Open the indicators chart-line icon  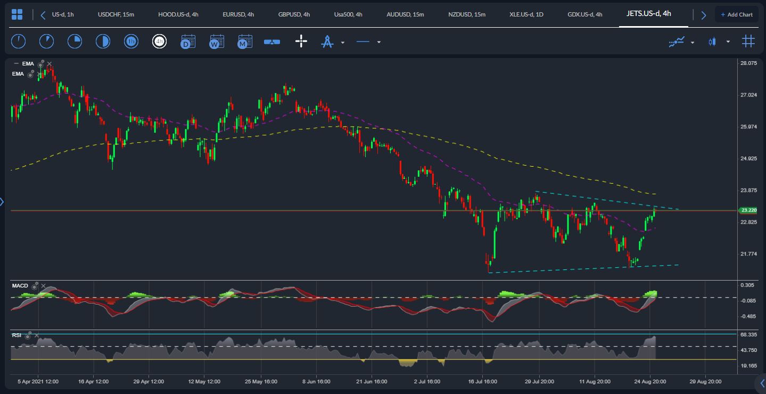coord(676,42)
